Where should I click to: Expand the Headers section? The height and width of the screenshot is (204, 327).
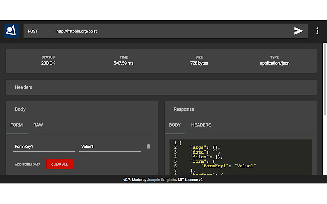(x=24, y=87)
